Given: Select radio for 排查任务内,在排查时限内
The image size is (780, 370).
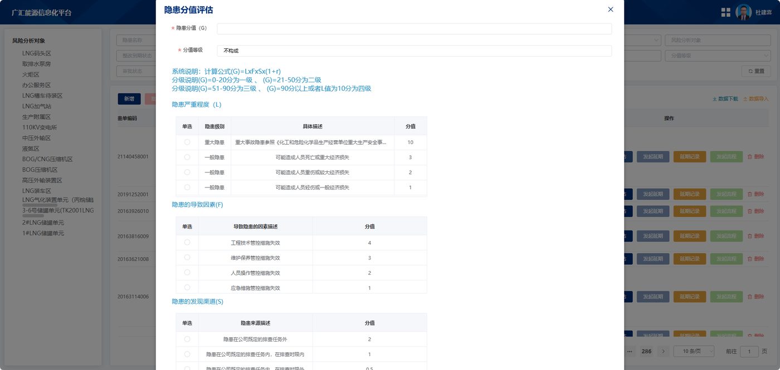Looking at the screenshot, I should (187, 354).
